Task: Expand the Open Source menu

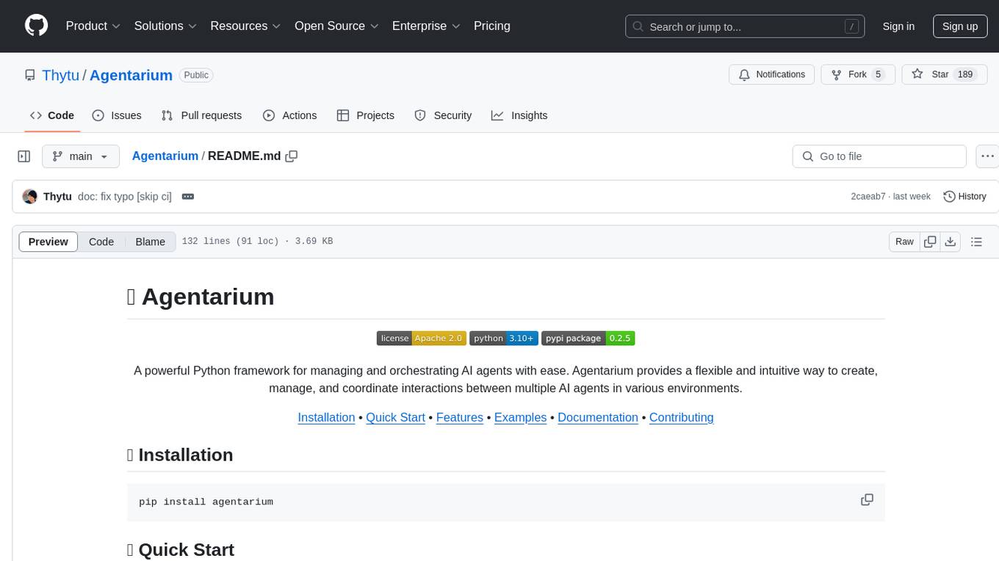Action: [336, 26]
